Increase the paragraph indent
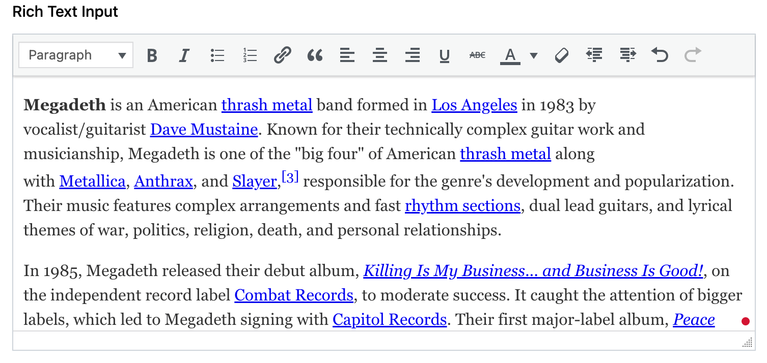The image size is (767, 363). point(627,55)
